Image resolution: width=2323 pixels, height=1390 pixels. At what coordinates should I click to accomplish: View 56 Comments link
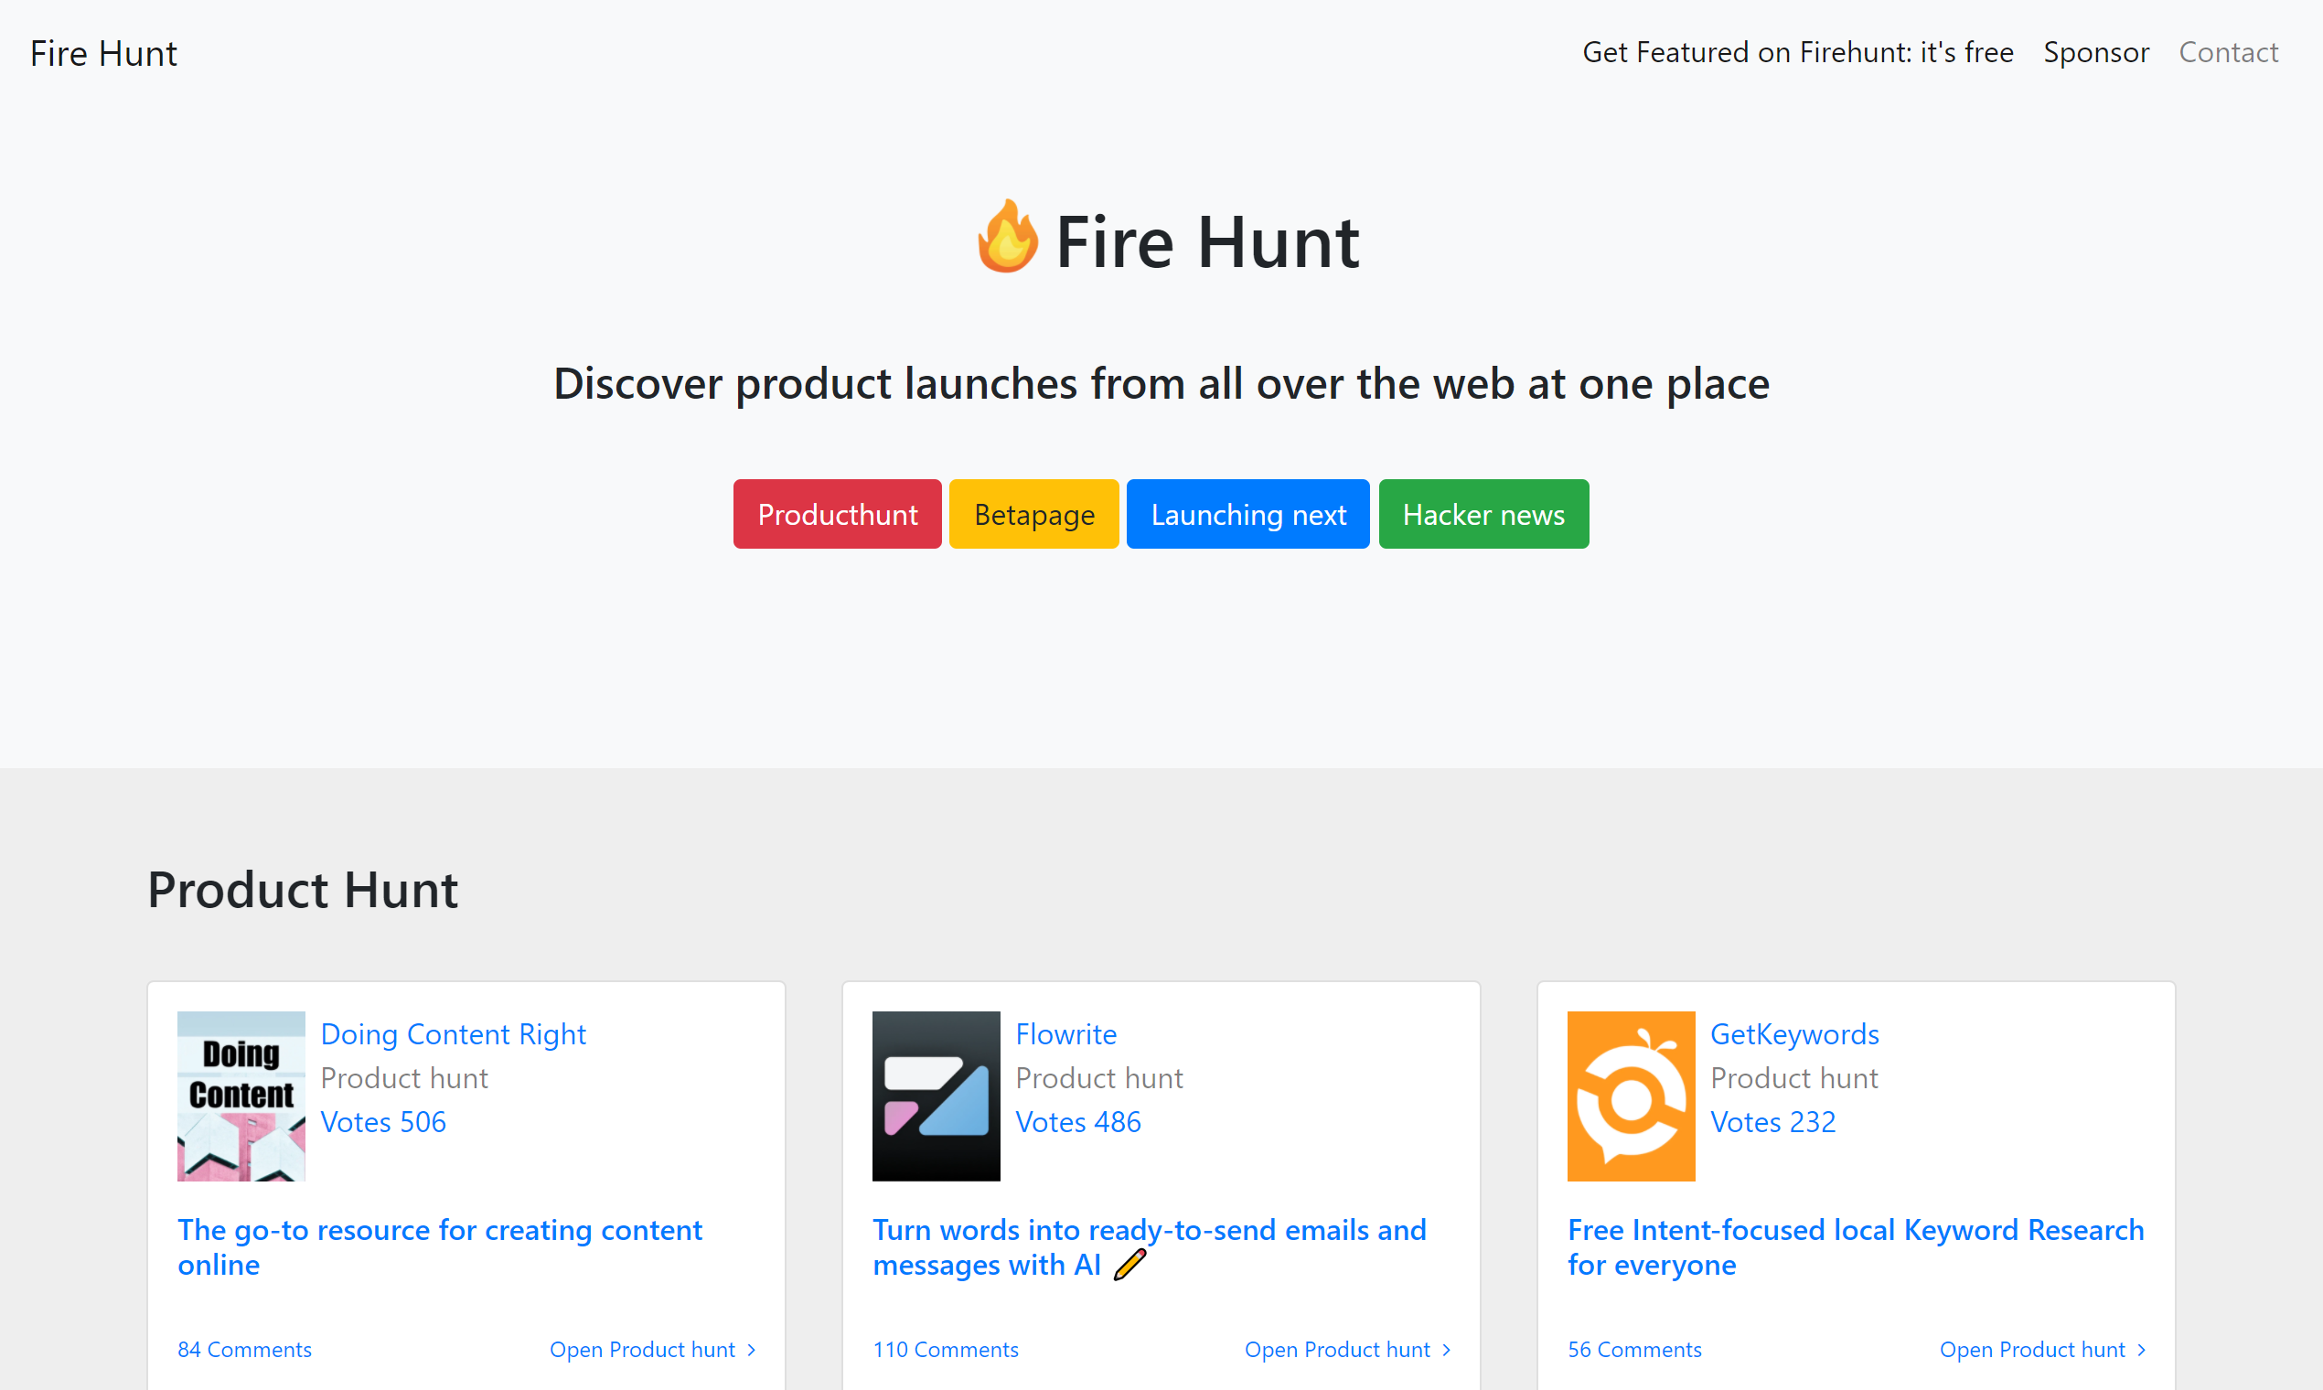pos(1634,1350)
